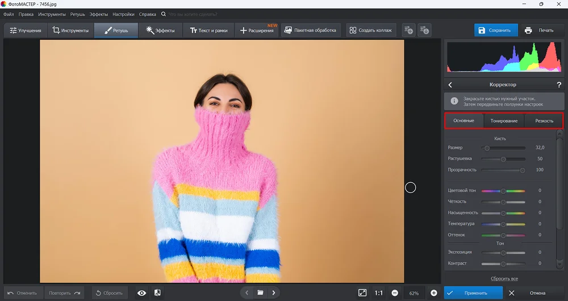Open the Настройки menu
568x301 pixels.
[123, 14]
